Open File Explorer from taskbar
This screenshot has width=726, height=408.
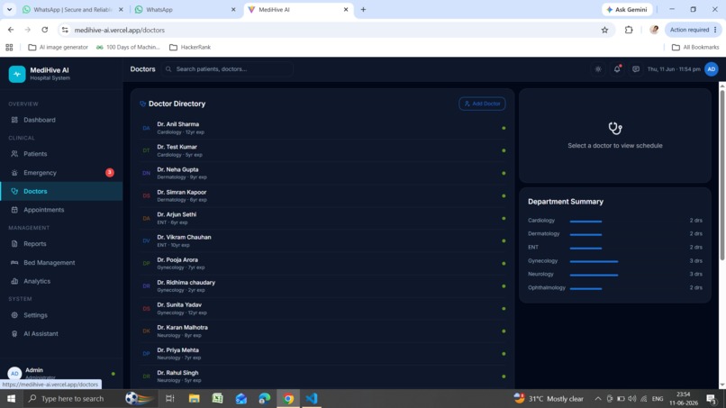coord(194,398)
